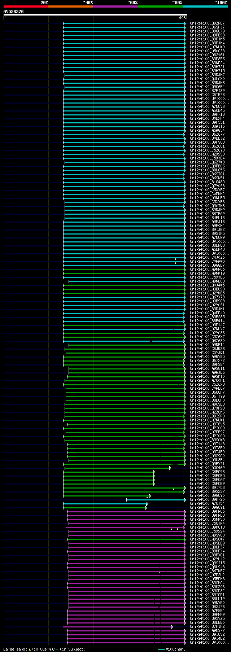Select the UniRef100_B8LNQ3 label
The image size is (231, 652).
(x=207, y=245)
